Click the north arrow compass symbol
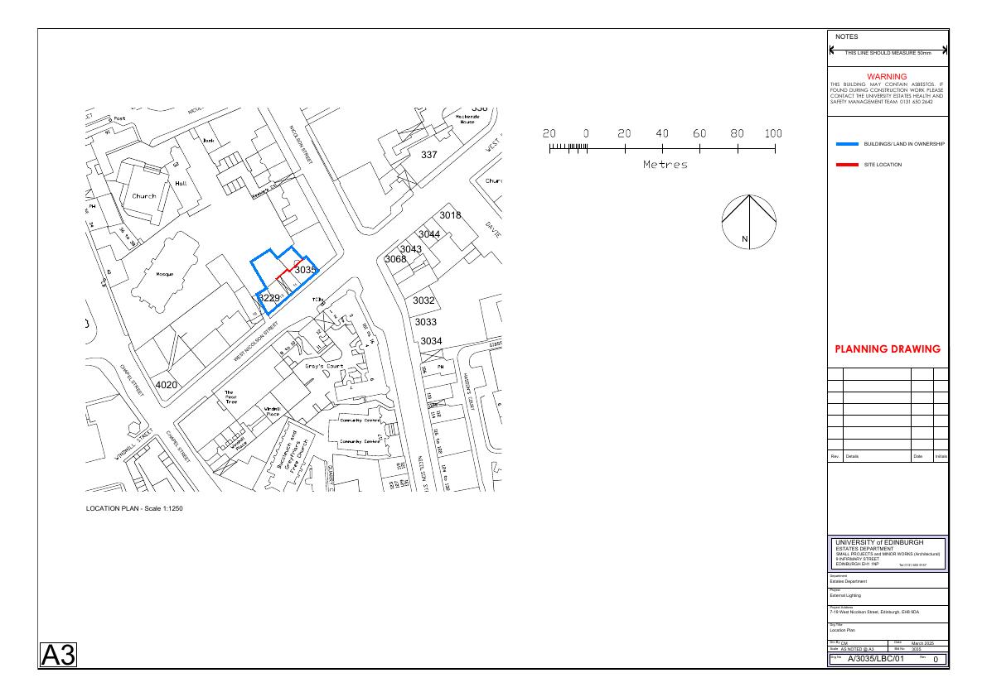 pyautogui.click(x=748, y=221)
